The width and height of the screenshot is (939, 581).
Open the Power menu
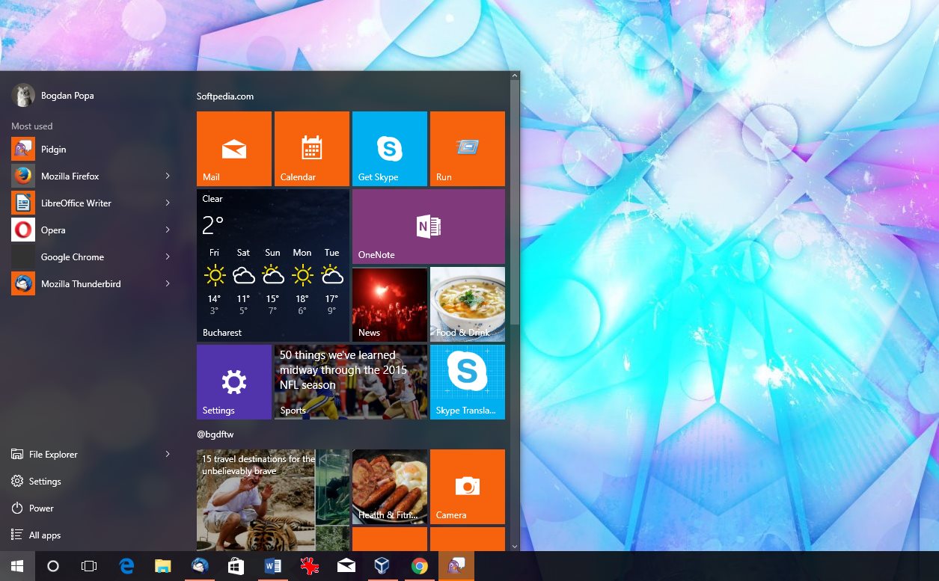tap(41, 508)
